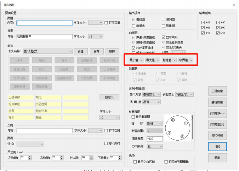Increase the 左边距 margin stepper
This screenshot has width=239, height=171.
[30, 156]
